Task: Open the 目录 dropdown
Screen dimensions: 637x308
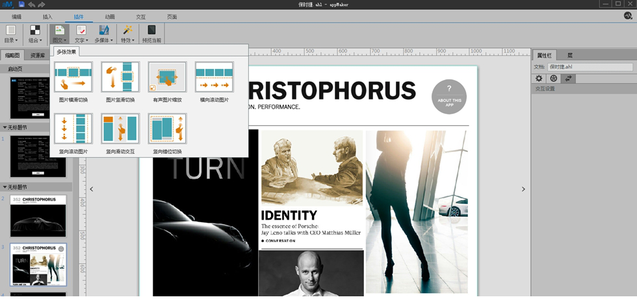Action: point(11,34)
